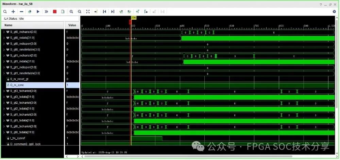Expand S_gt2_txdata[31:0] bus

pyautogui.click(x=4, y=108)
